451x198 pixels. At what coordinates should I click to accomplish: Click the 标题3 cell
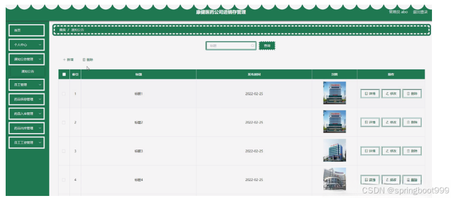pos(139,151)
